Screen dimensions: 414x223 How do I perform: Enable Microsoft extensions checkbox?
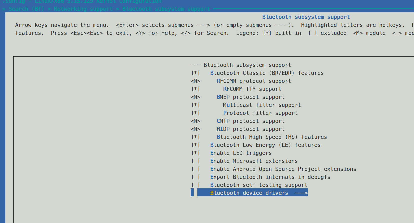195,161
